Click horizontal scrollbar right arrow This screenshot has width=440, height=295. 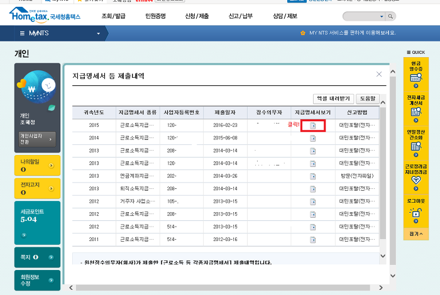(x=381, y=287)
